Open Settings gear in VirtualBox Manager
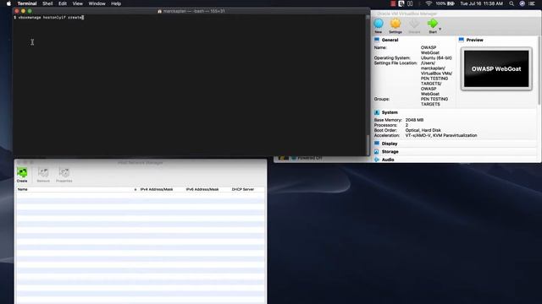Viewport: 542px width, 304px height. tap(395, 26)
